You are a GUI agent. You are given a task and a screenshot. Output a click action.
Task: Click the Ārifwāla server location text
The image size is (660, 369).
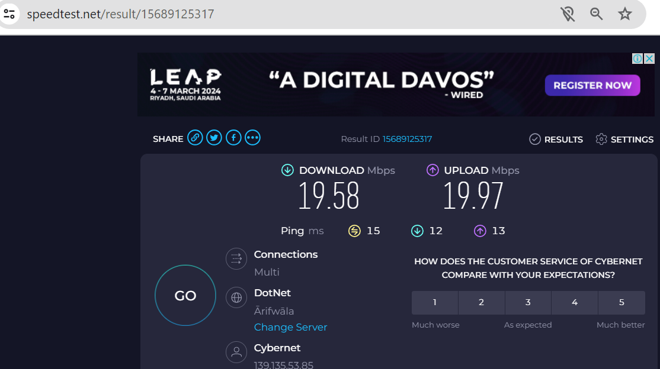274,311
